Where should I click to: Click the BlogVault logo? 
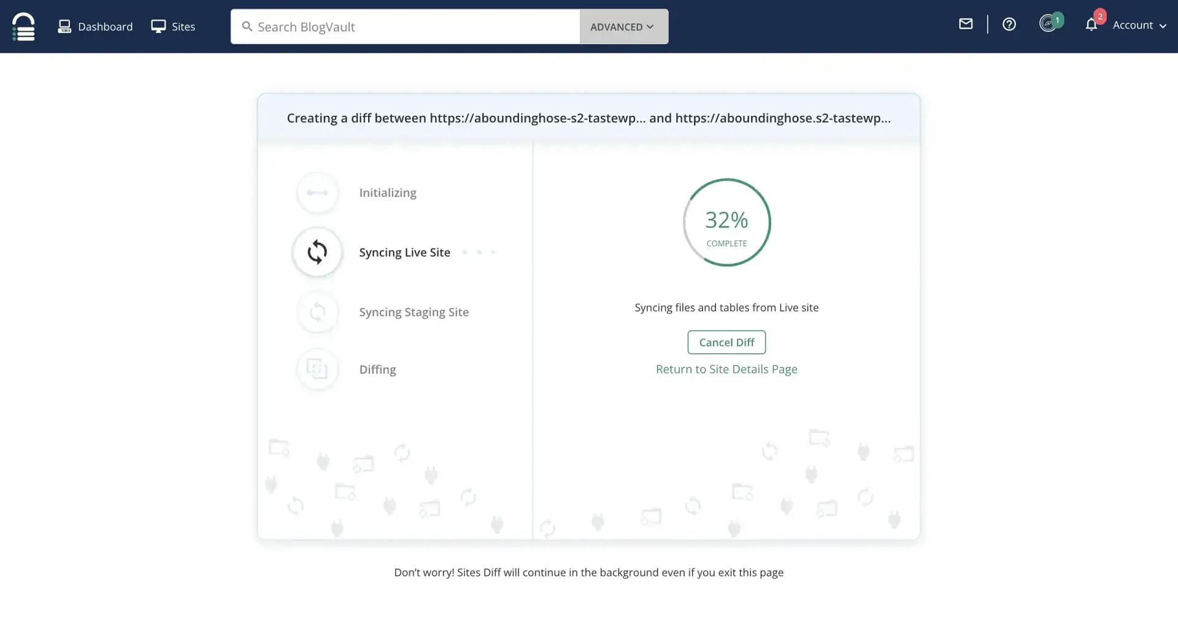(23, 26)
